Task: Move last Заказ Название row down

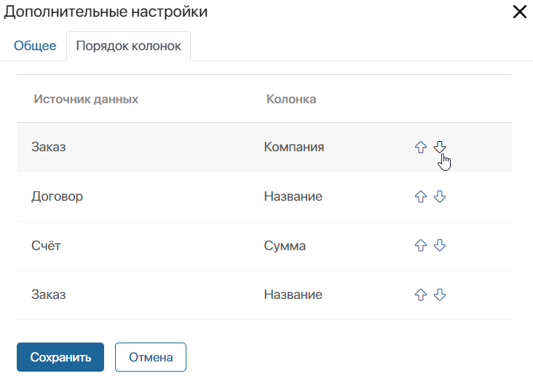Action: tap(440, 295)
